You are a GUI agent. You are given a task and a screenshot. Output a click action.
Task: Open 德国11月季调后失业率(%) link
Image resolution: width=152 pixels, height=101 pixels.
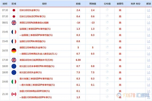point(33,47)
